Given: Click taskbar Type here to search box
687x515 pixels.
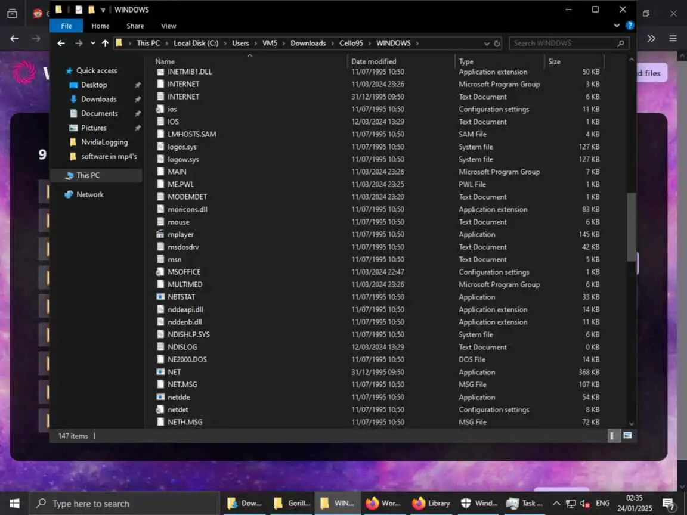Looking at the screenshot, I should (x=124, y=504).
